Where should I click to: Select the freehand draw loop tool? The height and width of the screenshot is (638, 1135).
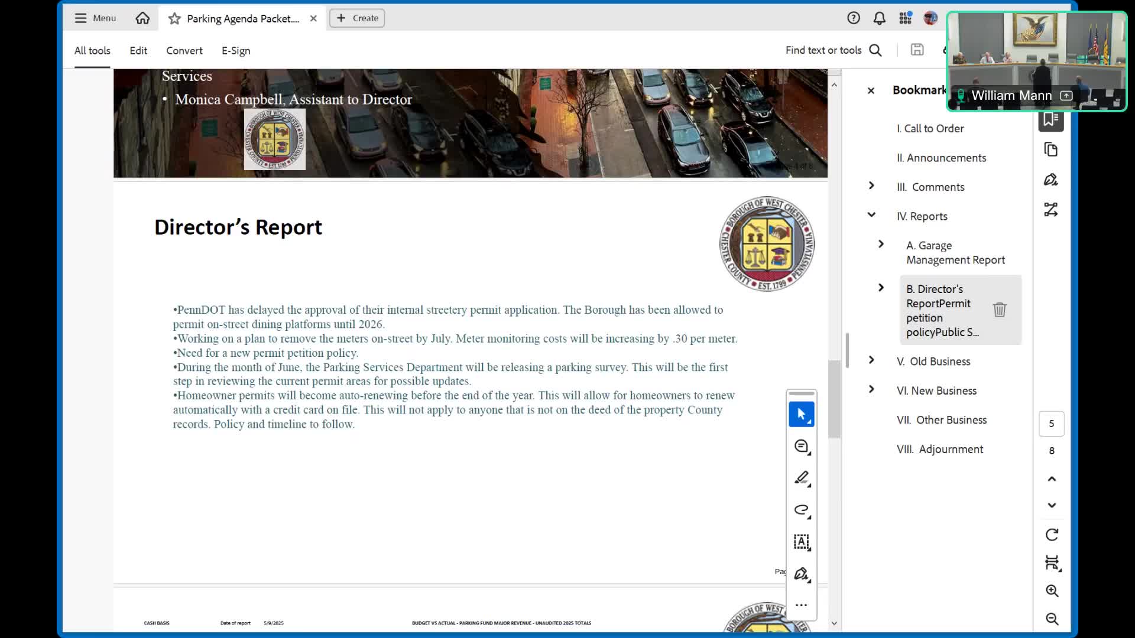[x=801, y=510]
